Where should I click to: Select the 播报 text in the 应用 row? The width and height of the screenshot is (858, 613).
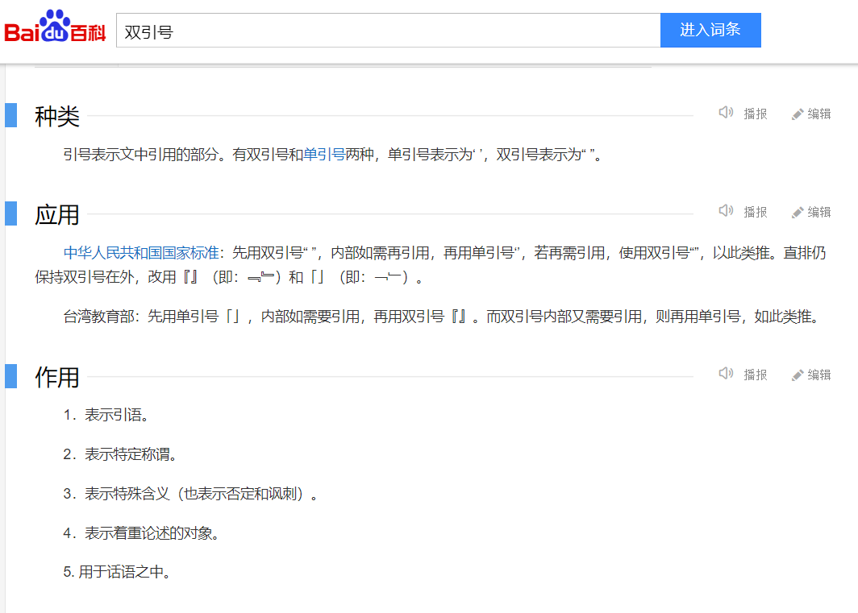coord(756,212)
